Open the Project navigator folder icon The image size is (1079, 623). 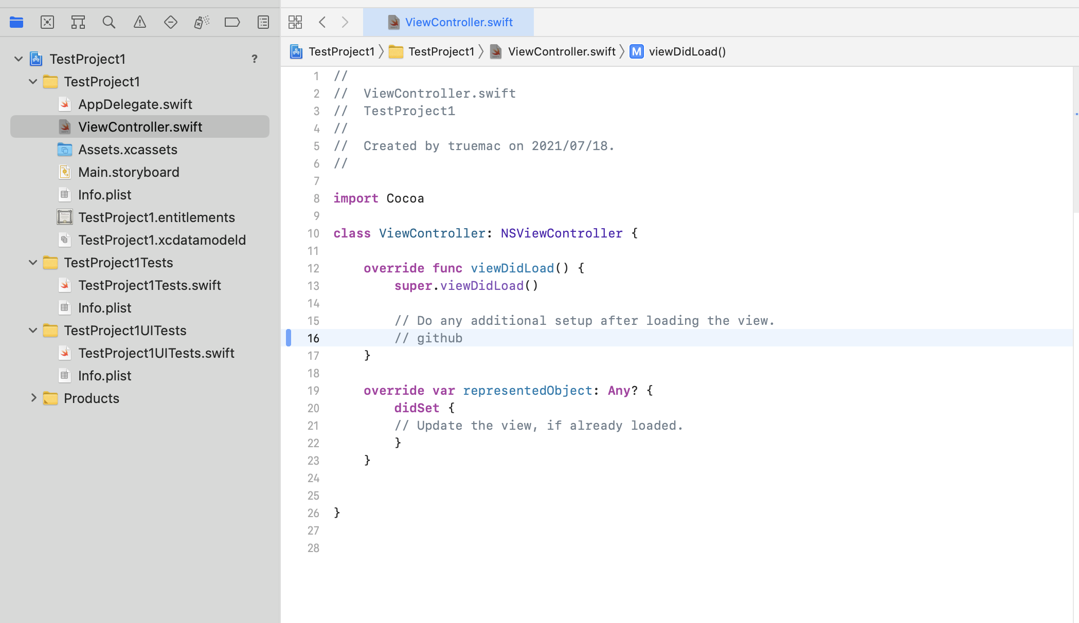tap(16, 22)
